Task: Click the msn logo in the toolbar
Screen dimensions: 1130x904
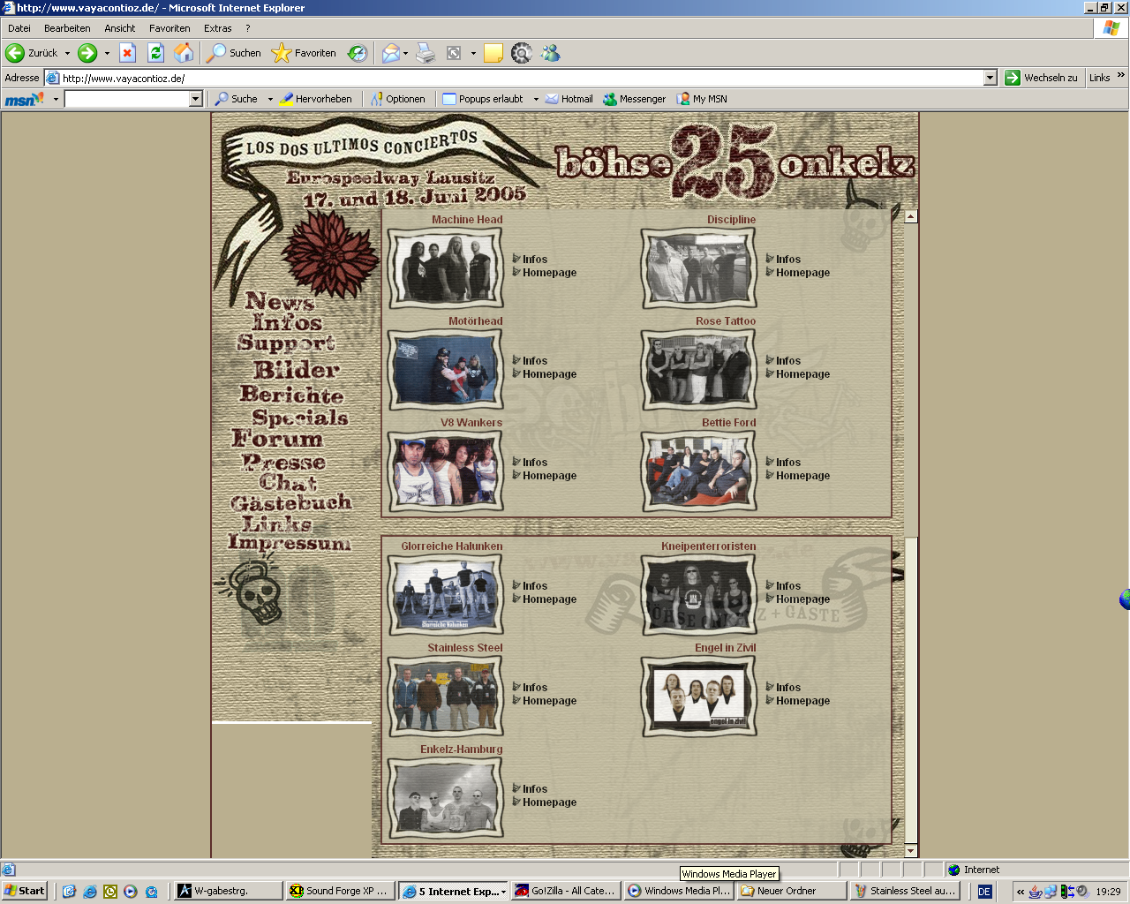Action: tap(24, 99)
